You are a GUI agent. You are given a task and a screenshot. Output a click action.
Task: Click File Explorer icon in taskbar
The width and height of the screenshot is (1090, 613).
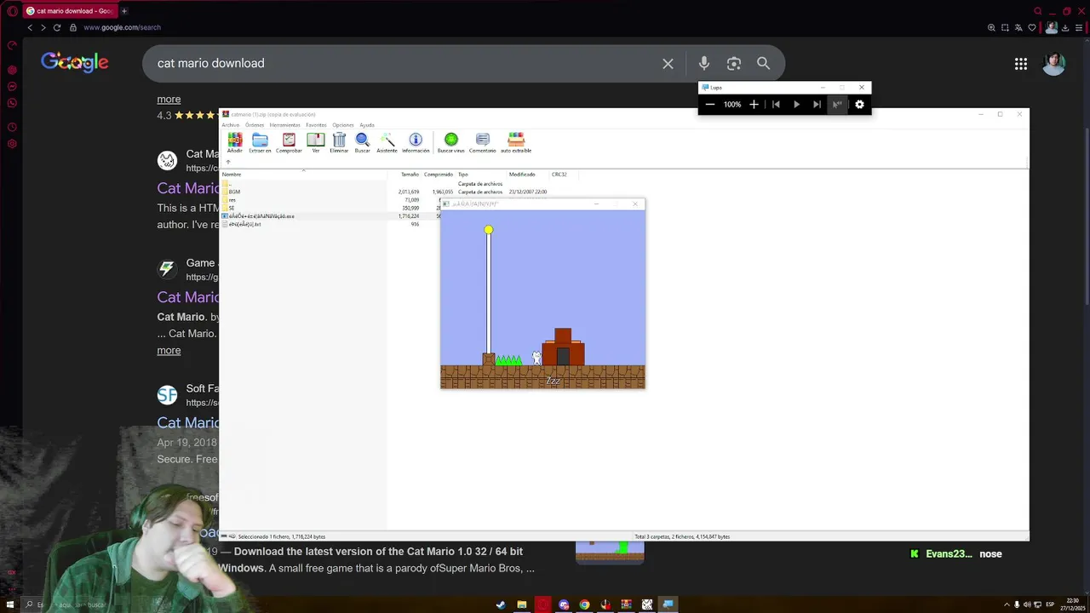click(521, 604)
